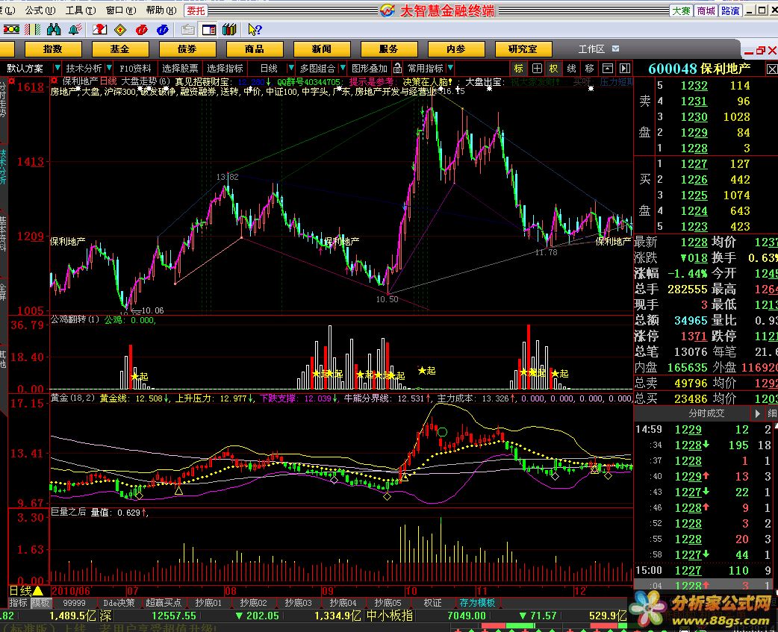Expand the 技术分析 dropdown arrow
The width and height of the screenshot is (778, 632).
coord(109,68)
